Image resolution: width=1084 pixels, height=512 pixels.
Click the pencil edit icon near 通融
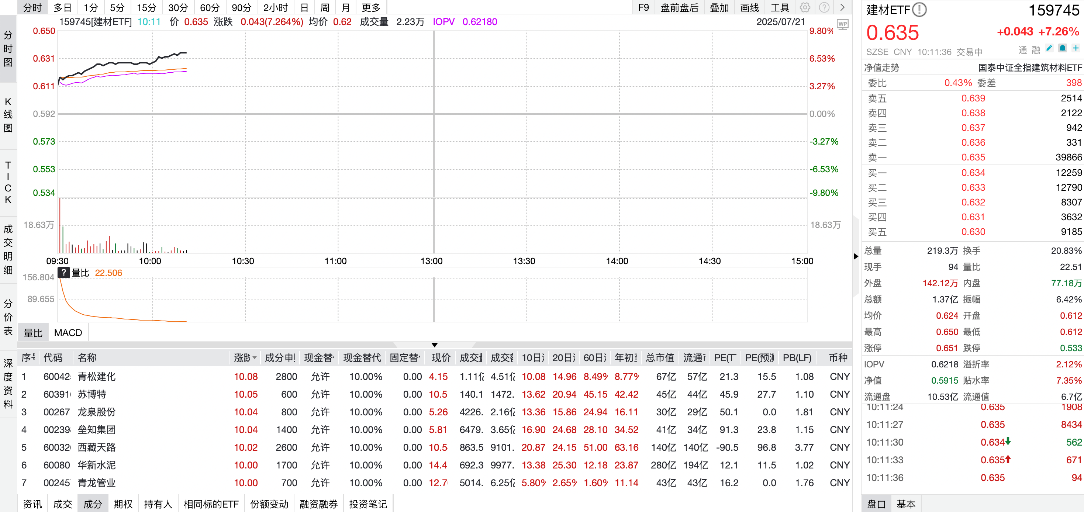pyautogui.click(x=1049, y=48)
